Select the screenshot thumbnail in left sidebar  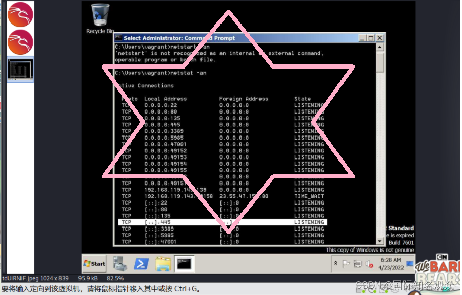click(x=21, y=70)
